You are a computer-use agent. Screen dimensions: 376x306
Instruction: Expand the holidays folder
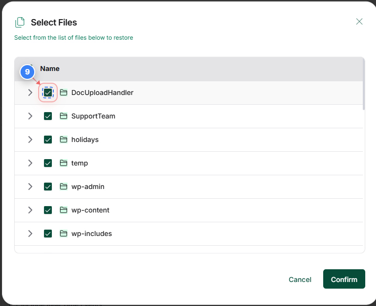pos(30,140)
